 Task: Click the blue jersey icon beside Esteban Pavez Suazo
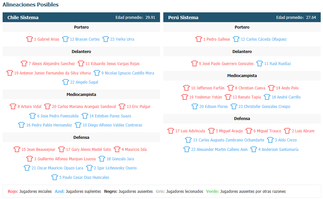click(85, 116)
